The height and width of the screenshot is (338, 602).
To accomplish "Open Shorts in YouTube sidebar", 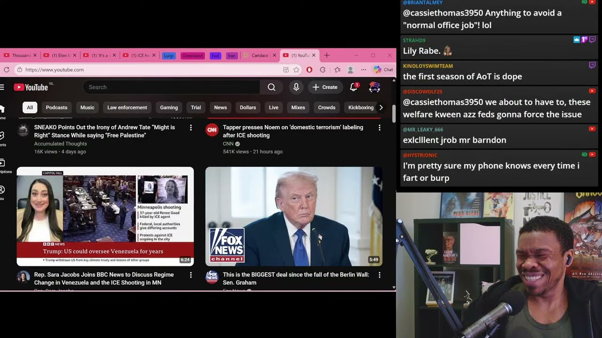I will 2,138.
